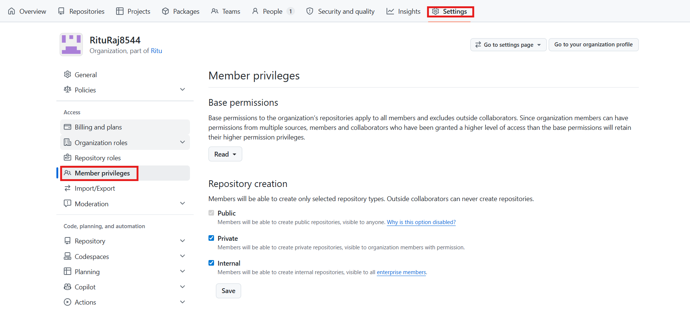Click the People count badge showing 1

coord(290,11)
